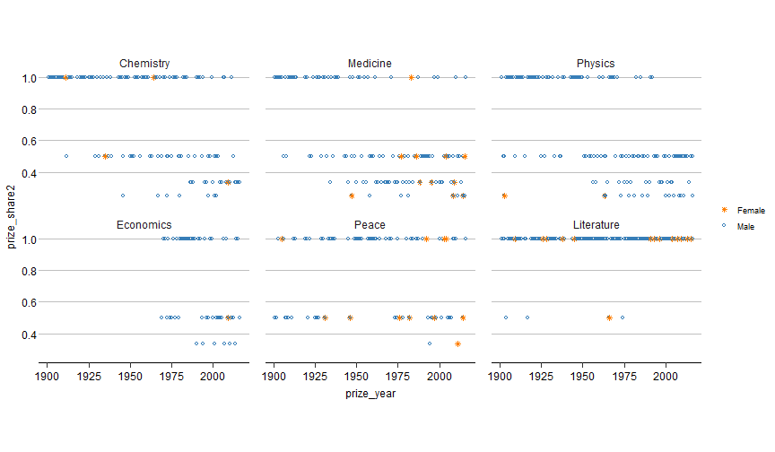
Task: Click Literature's Female star at 0.5 level
Action: pos(609,317)
